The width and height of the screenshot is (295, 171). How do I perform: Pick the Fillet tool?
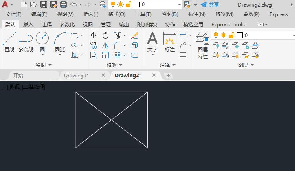coord(117,45)
